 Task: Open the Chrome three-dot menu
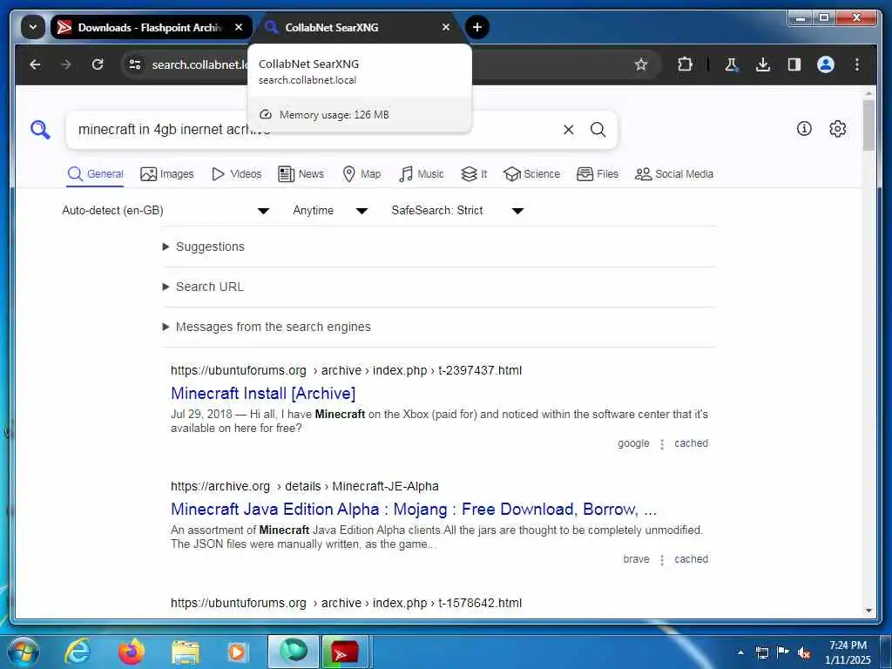857,64
